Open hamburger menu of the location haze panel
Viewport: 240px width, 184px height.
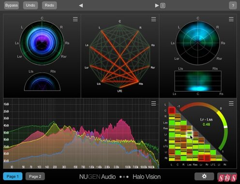click(x=231, y=19)
